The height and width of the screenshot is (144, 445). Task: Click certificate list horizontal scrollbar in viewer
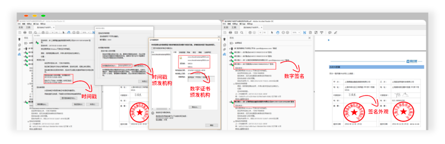point(161,109)
